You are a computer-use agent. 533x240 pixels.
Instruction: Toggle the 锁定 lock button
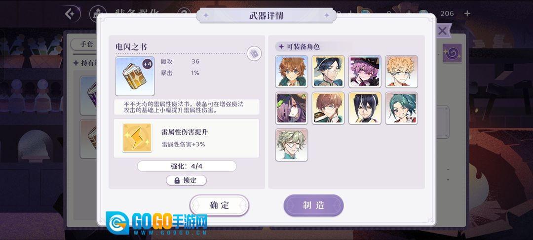186,181
